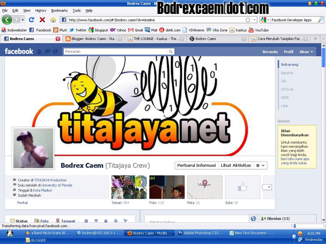This screenshot has height=244, width=326.
Task: Open the TITAJAYA Production link
Action: pos(51,180)
